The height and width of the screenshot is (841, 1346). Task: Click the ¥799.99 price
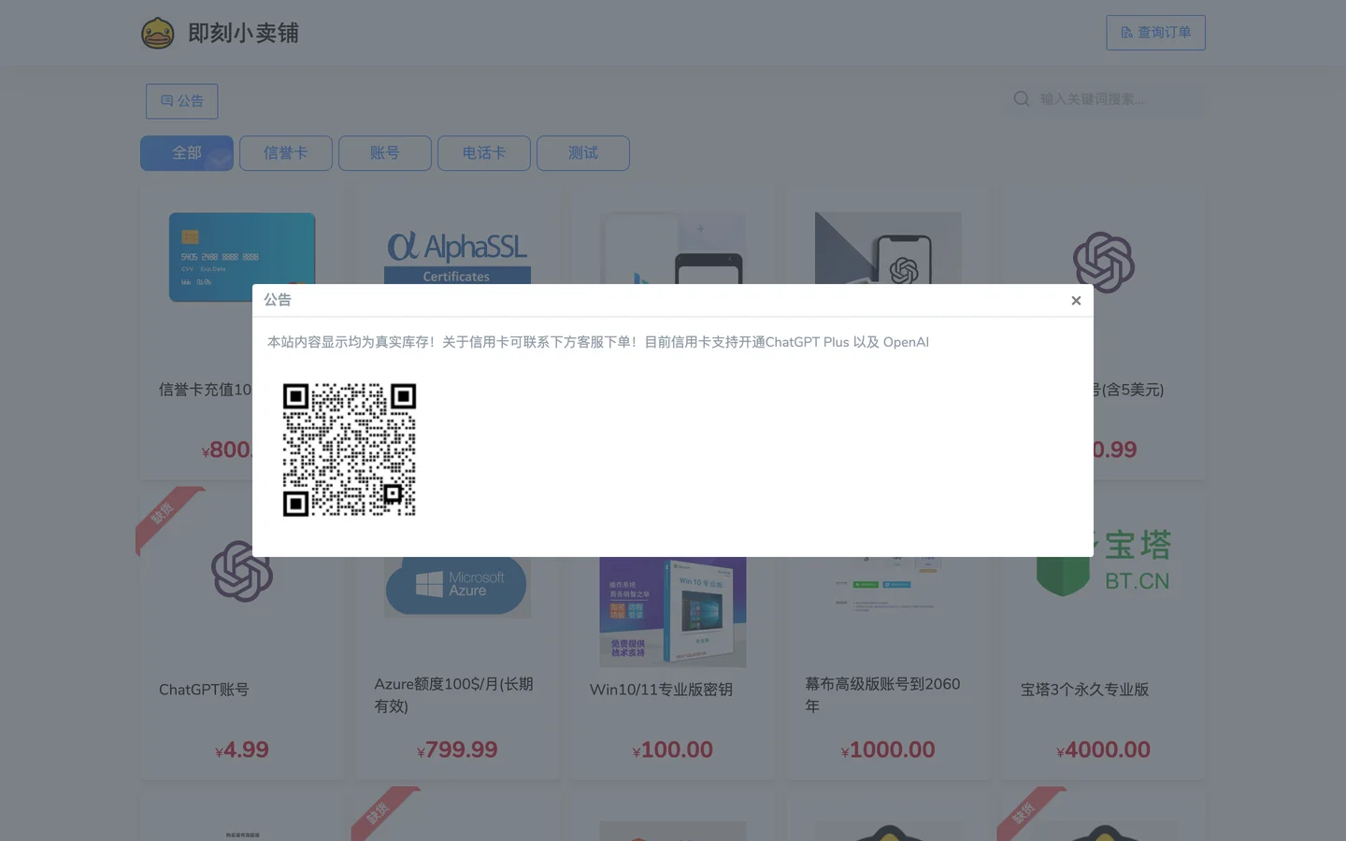pyautogui.click(x=457, y=749)
